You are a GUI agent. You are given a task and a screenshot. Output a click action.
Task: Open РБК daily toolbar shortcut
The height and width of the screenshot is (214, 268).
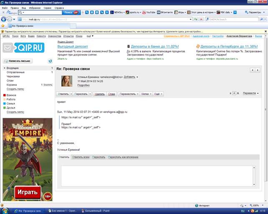click(x=224, y=12)
